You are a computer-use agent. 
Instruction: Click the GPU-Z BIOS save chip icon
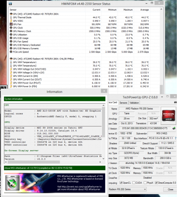coord(174,128)
